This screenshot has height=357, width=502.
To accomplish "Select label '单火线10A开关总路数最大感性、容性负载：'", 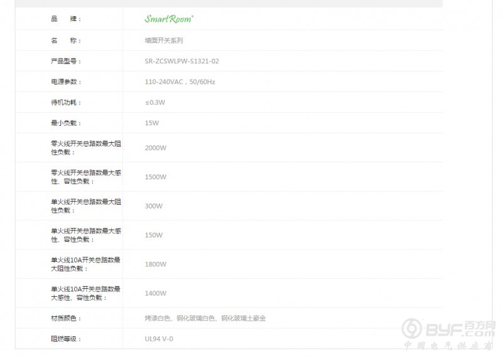I will point(85,293).
